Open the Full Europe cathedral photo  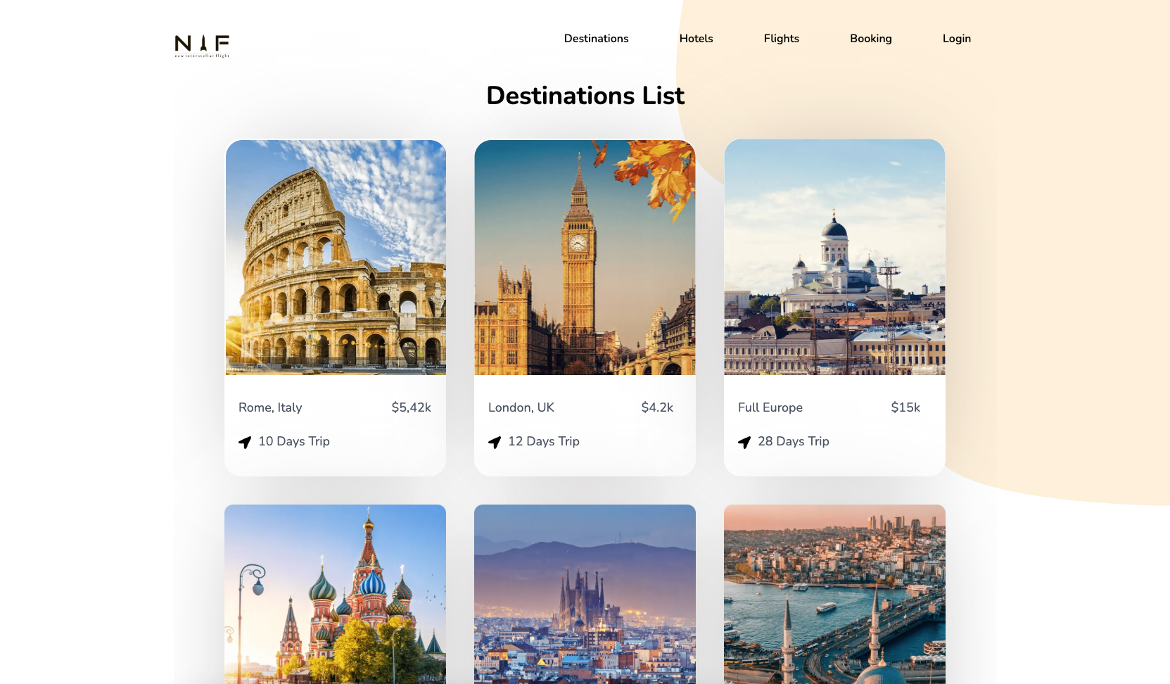point(834,258)
